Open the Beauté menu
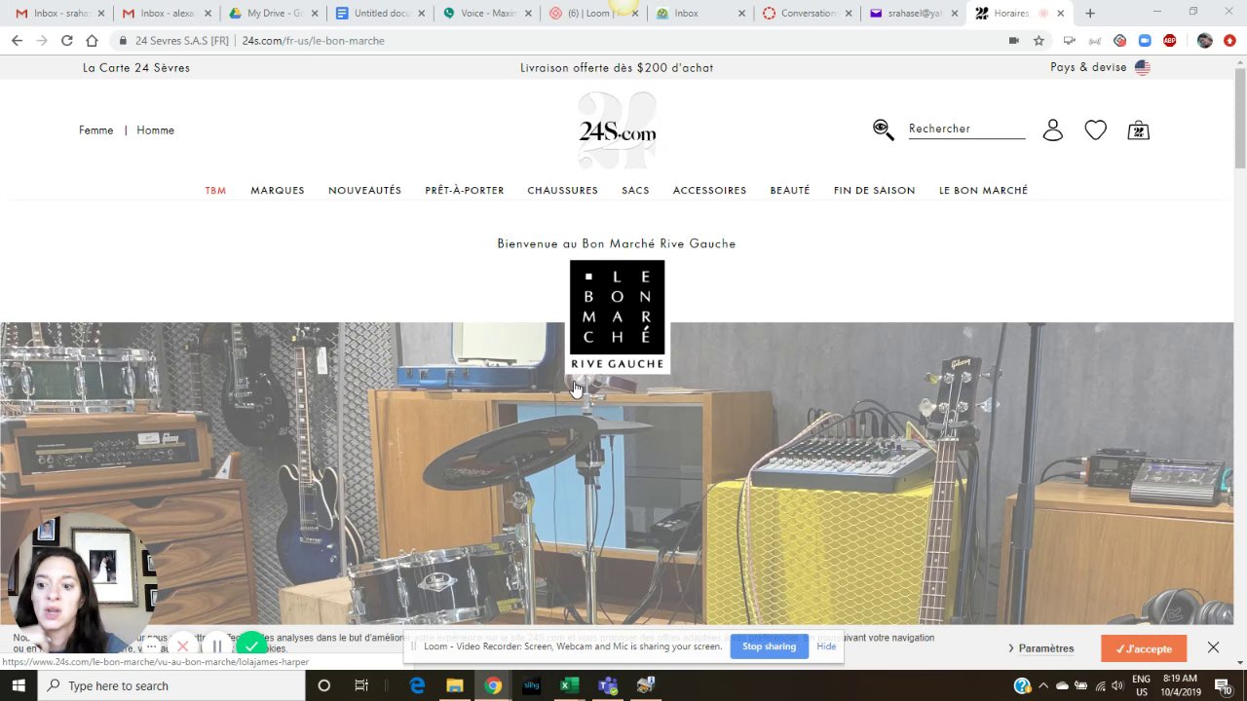The image size is (1247, 701). (790, 191)
